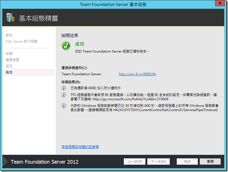
Task: Click info icon beside port 8080 firewall message
Action: pos(64,88)
